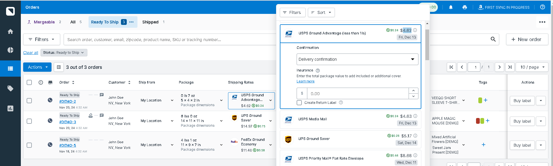Screen dimensions: 553x166
Task: Switch to the Mergeable tab
Action: pos(44,22)
